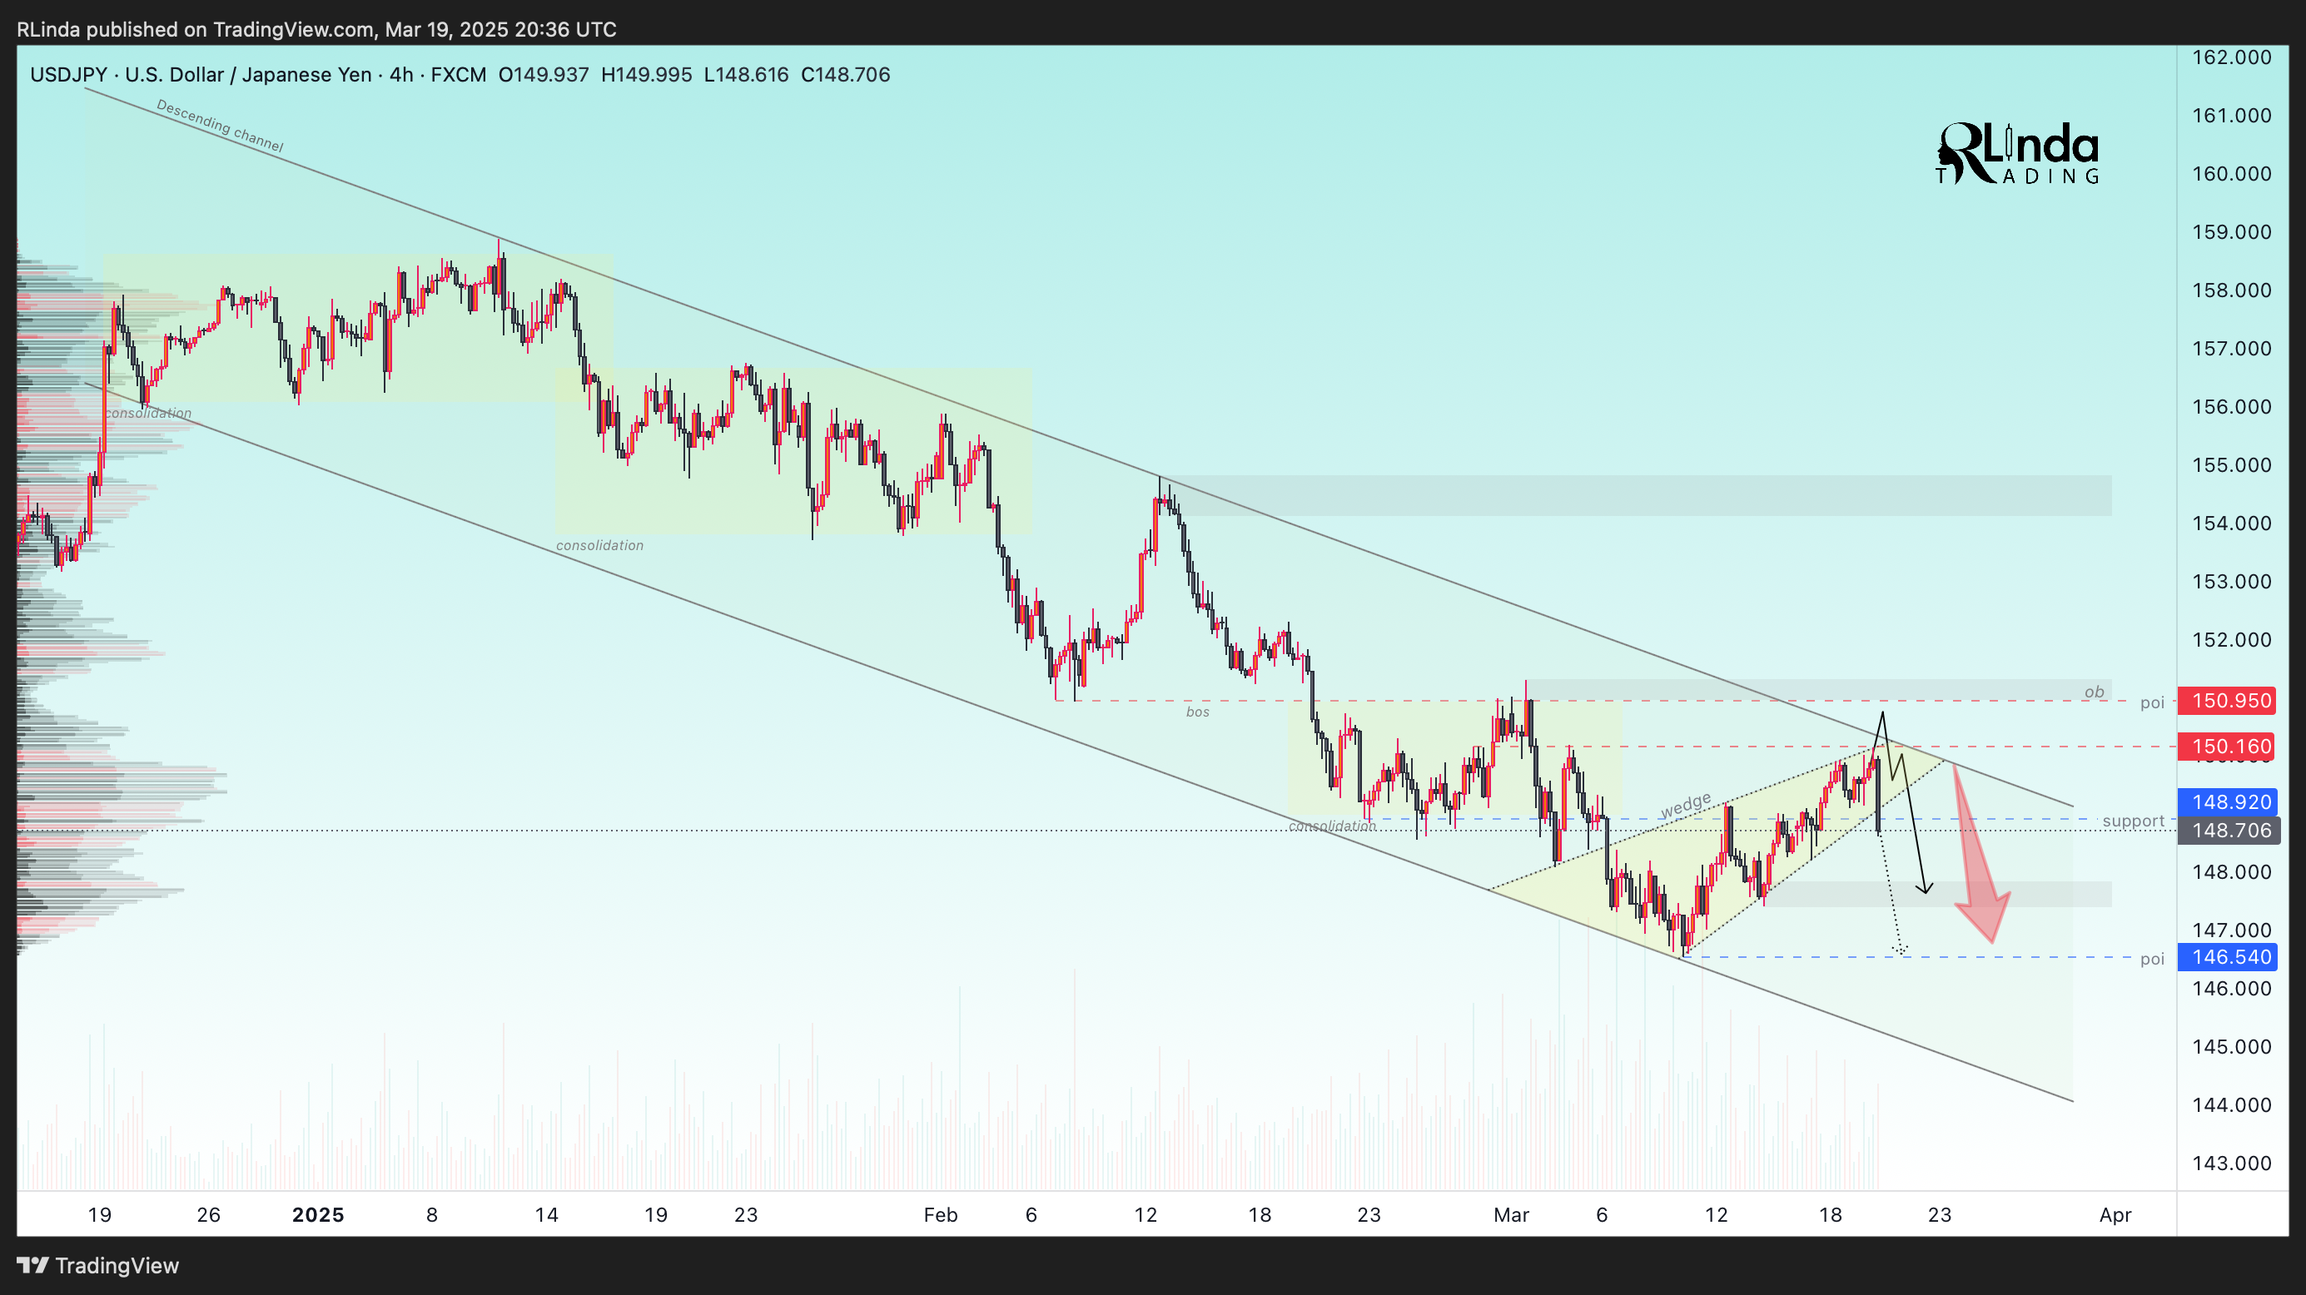Click the O149.937 open value in header
The width and height of the screenshot is (2306, 1295).
click(x=544, y=74)
